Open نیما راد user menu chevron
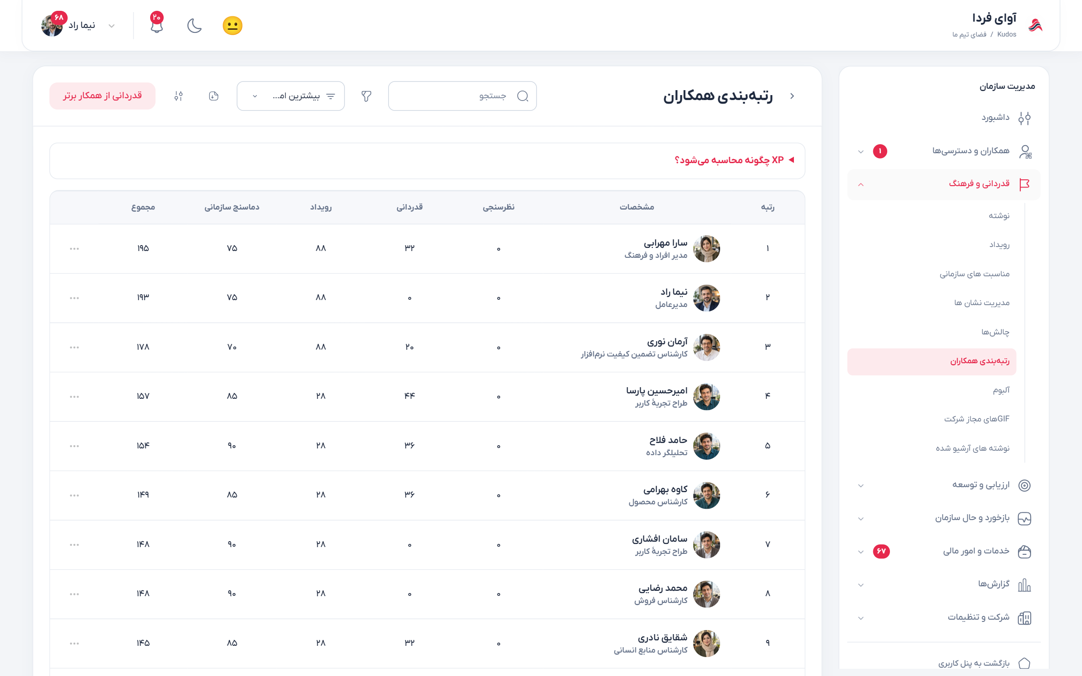This screenshot has height=676, width=1082. coord(111,26)
